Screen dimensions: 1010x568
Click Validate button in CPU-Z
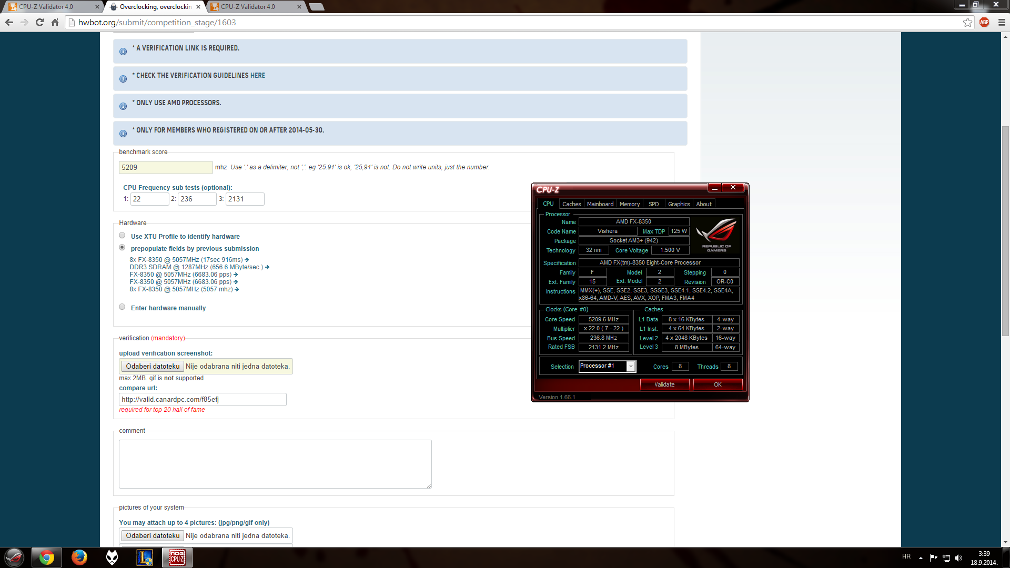coord(664,384)
